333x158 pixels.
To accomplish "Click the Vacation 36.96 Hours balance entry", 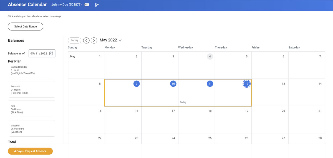I will pyautogui.click(x=17, y=129).
